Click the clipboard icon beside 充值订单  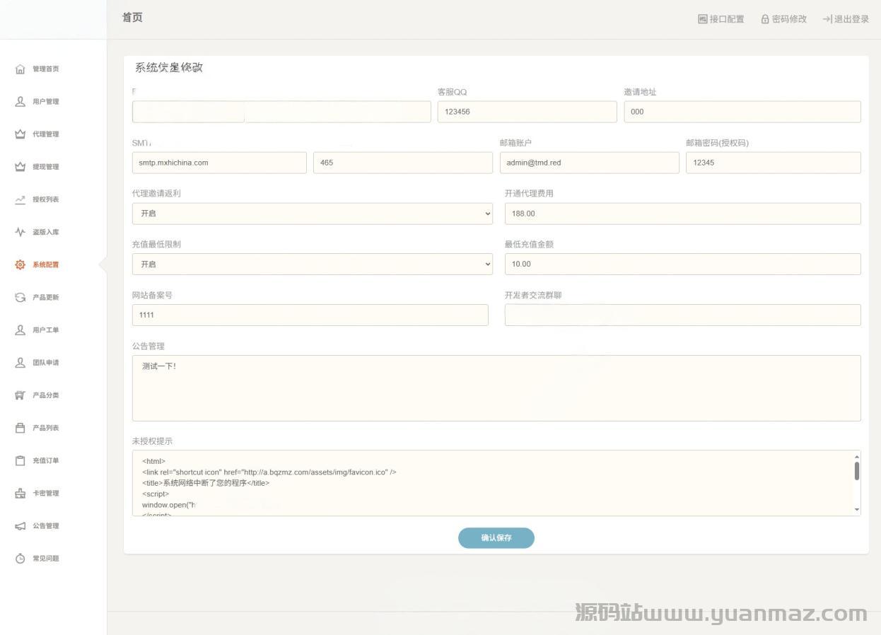coord(21,460)
